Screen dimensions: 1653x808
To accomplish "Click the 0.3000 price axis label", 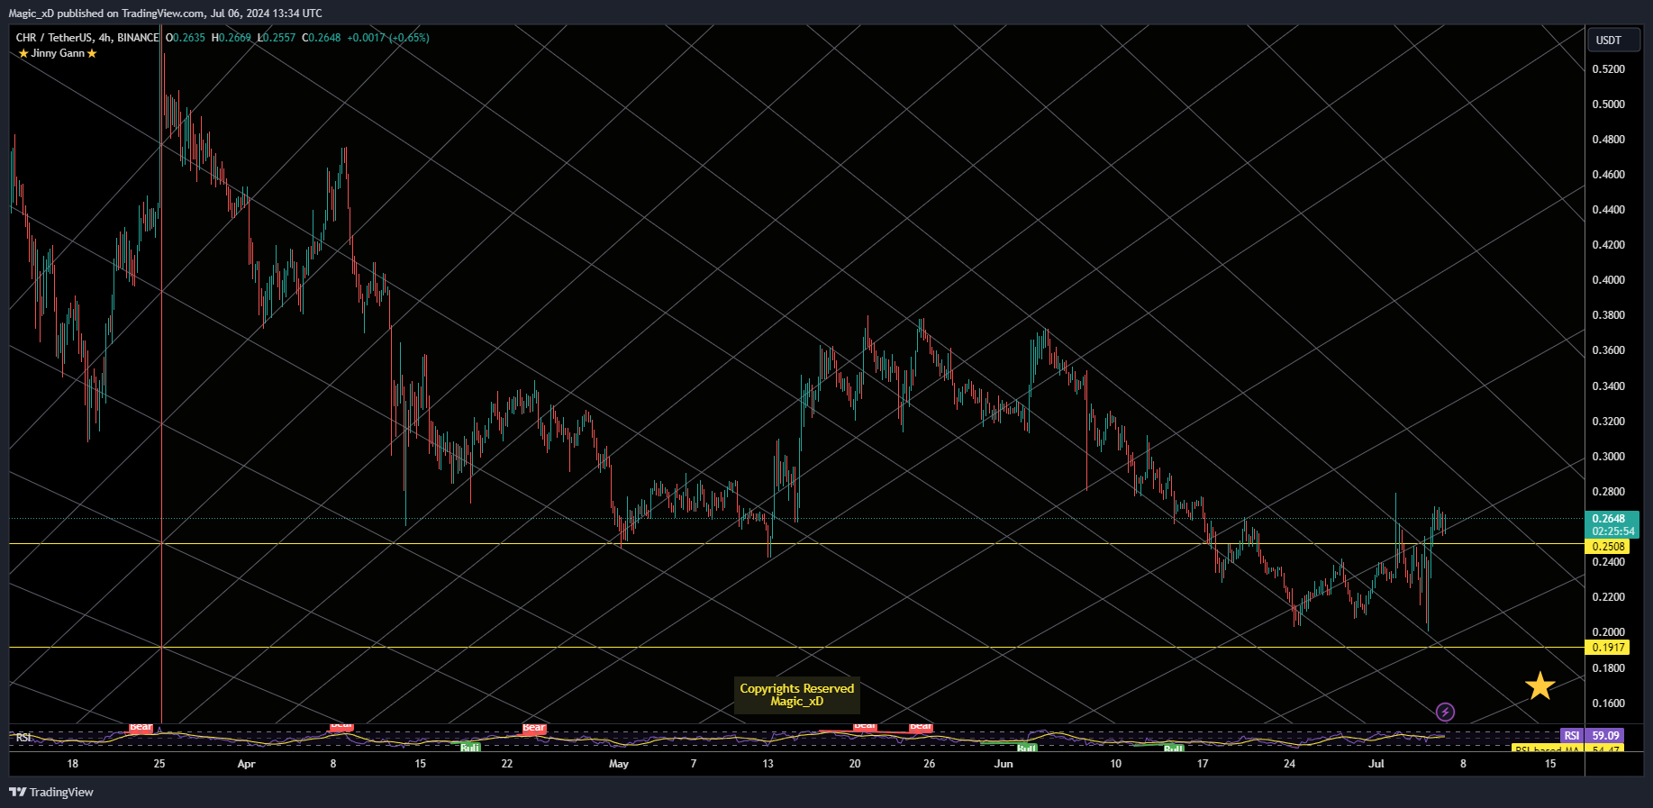I will click(x=1608, y=457).
